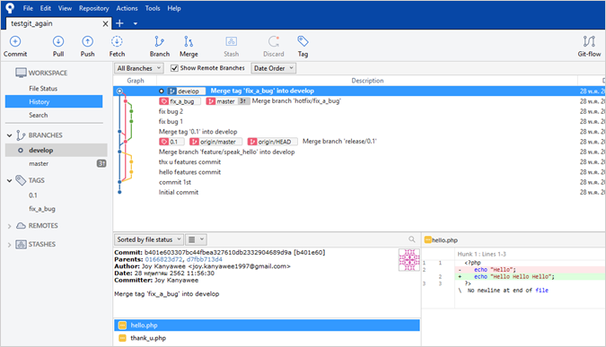The height and width of the screenshot is (347, 606).
Task: Select History in workspace sidebar
Action: [x=54, y=101]
